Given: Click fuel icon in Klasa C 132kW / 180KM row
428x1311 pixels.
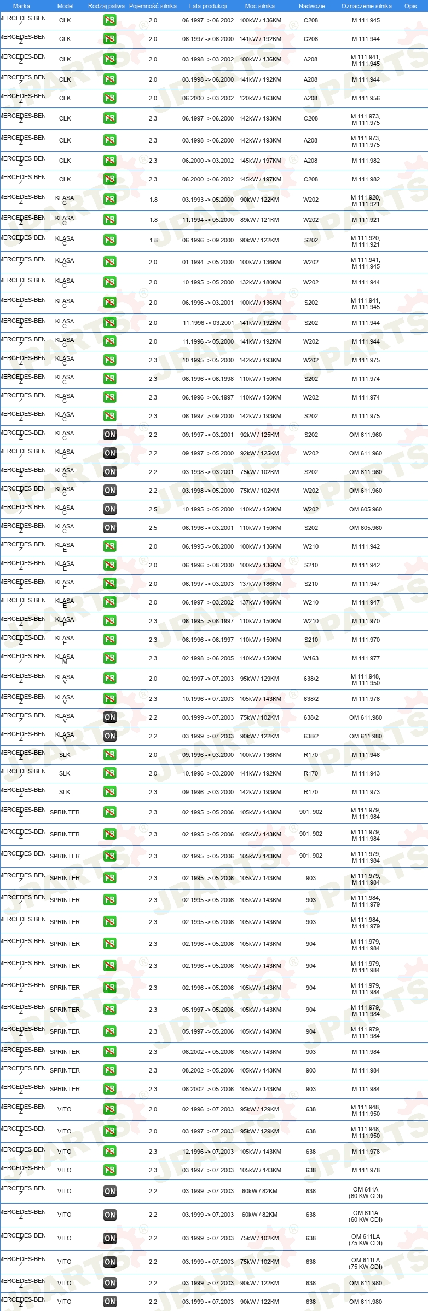Looking at the screenshot, I should 109,282.
